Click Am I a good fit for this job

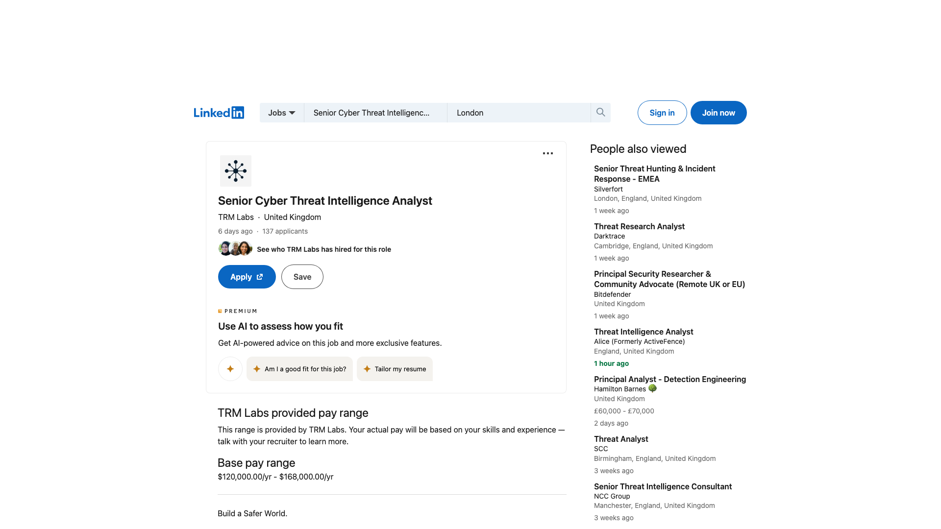pos(299,369)
